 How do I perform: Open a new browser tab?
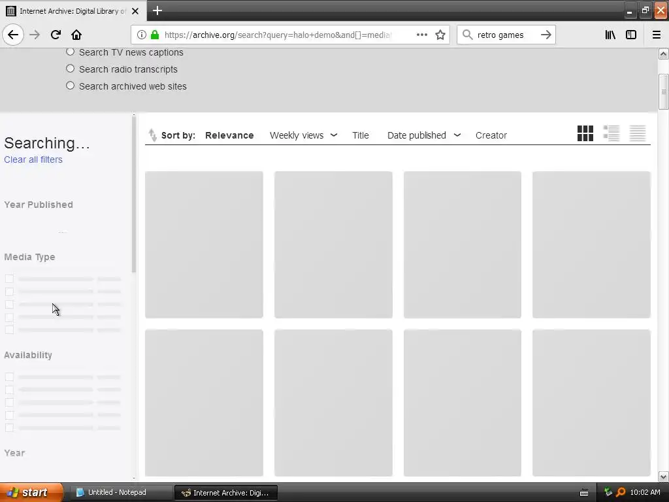coord(157,10)
